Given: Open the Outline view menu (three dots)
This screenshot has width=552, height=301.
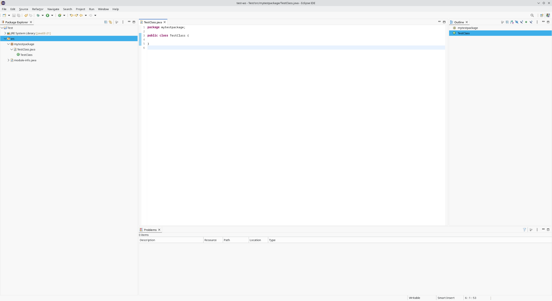Looking at the screenshot, I should tap(537, 22).
